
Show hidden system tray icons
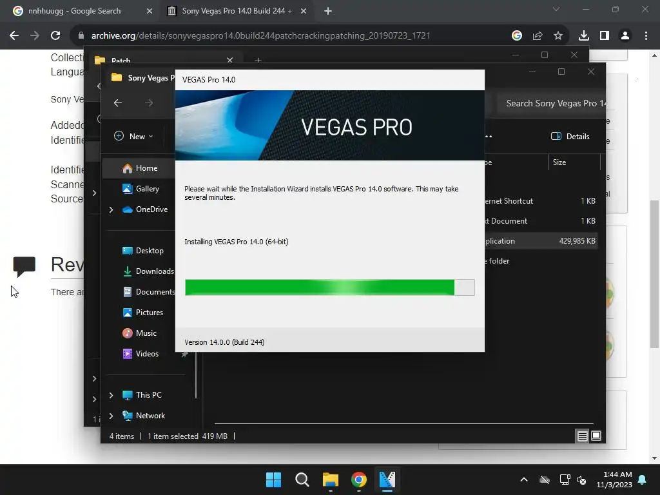[x=524, y=480]
